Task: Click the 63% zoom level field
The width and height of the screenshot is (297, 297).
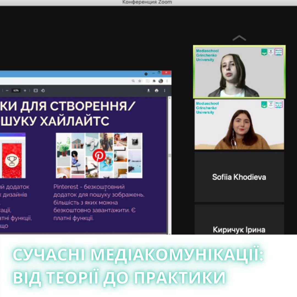Action: (16, 90)
